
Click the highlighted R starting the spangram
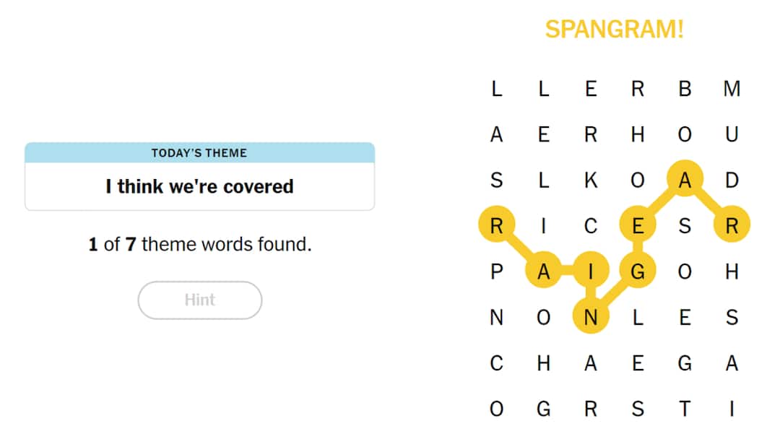coord(496,225)
